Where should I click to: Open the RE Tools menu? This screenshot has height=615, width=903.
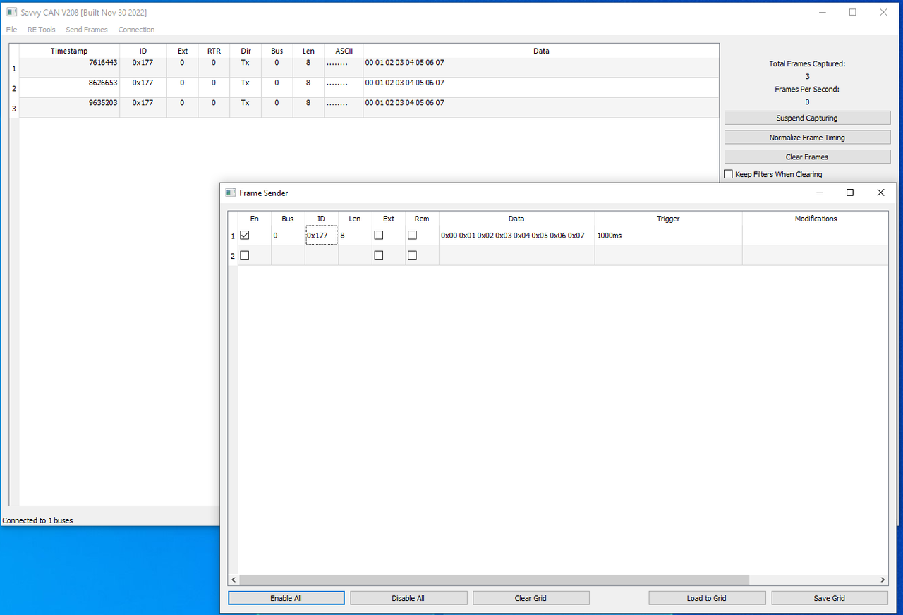41,30
